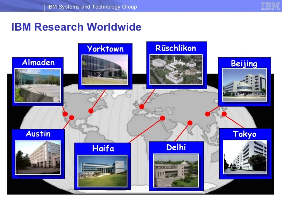Viewport: 282px width, 198px height.
Task: Click the IBM Research Worldwide title
Action: [76, 27]
